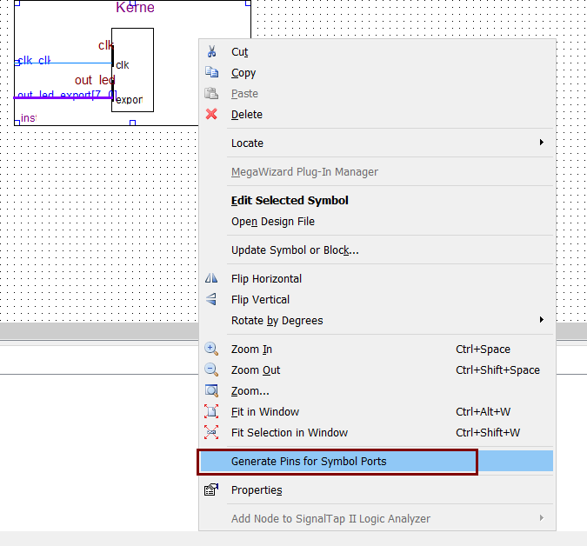The height and width of the screenshot is (546, 587).
Task: Click the inner clk block label
Action: point(123,65)
